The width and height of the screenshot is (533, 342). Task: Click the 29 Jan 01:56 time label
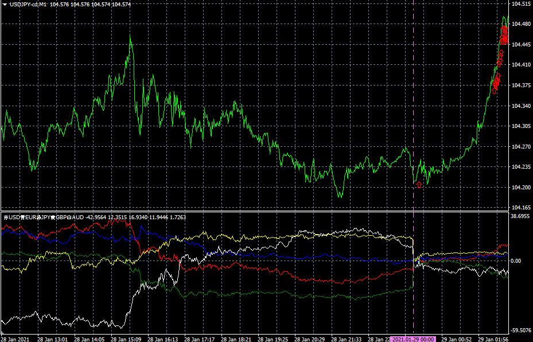[493, 339]
